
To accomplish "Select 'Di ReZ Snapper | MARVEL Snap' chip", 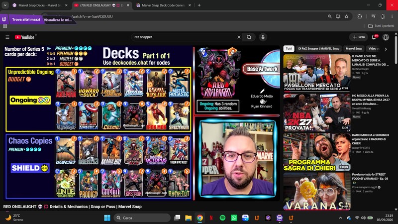I will (318, 48).
